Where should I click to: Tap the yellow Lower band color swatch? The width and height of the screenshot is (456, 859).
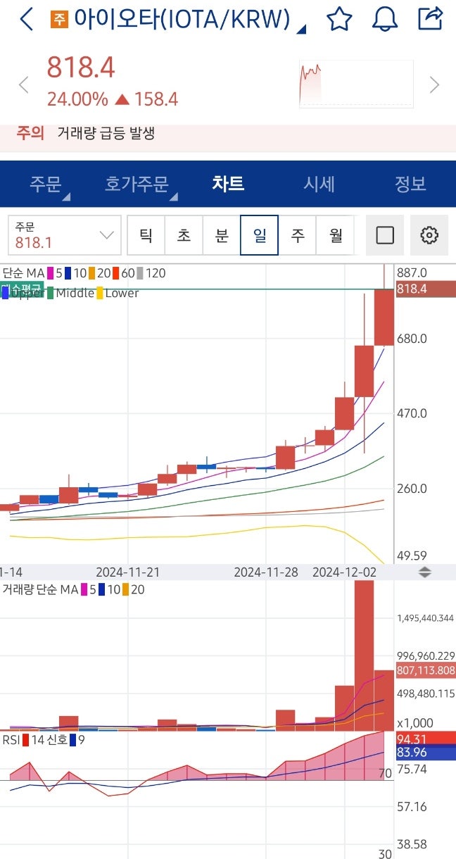tap(100, 293)
